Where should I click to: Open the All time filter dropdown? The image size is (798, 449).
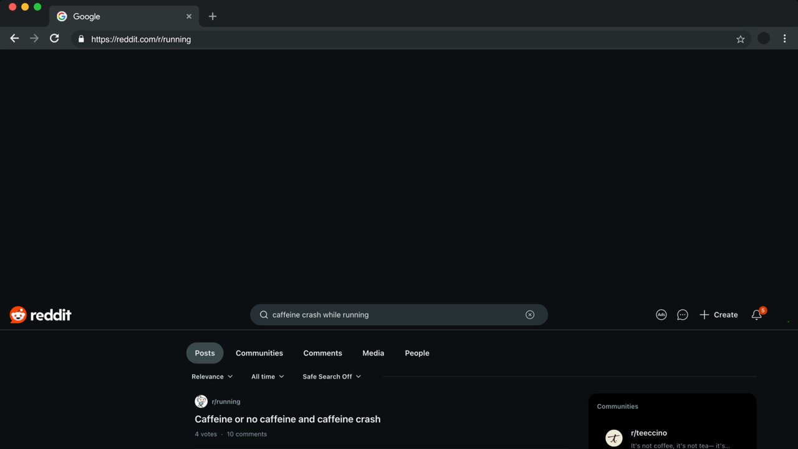coord(267,377)
